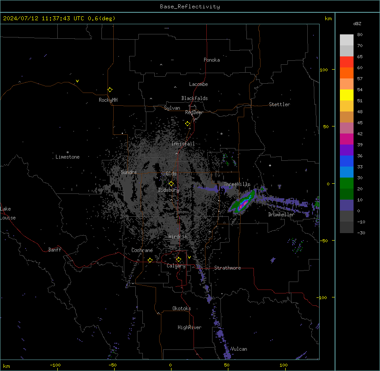Click the asterisk marker above Limestone label

(67, 152)
